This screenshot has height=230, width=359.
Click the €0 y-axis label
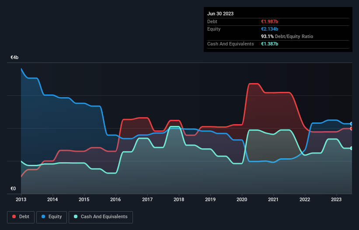click(x=13, y=188)
